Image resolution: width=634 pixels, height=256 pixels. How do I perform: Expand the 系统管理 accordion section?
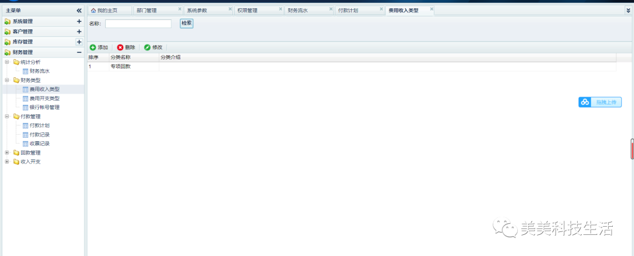[x=79, y=22]
